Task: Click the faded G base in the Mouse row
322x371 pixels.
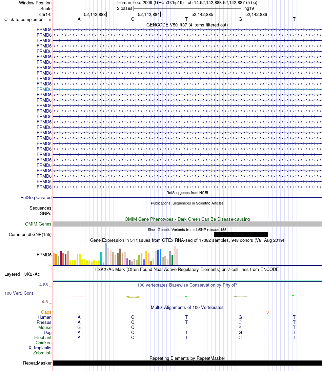Action: pyautogui.click(x=79, y=328)
